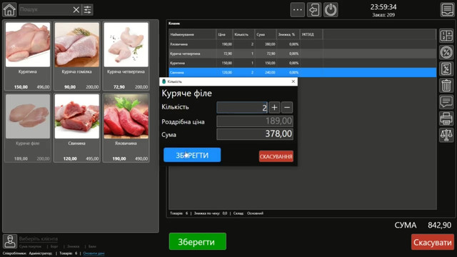Increase quantity with plus button
The width and height of the screenshot is (457, 257).
pos(274,108)
